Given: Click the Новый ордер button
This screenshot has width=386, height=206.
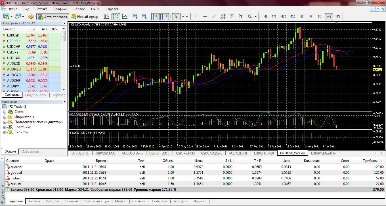Looking at the screenshot, I should point(85,16).
